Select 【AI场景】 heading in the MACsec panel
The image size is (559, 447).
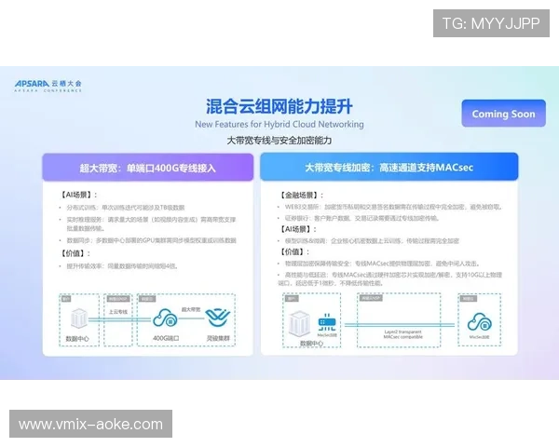(298, 229)
